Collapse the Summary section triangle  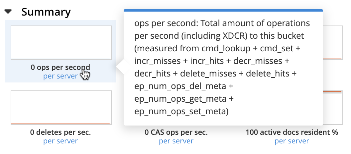[8, 12]
